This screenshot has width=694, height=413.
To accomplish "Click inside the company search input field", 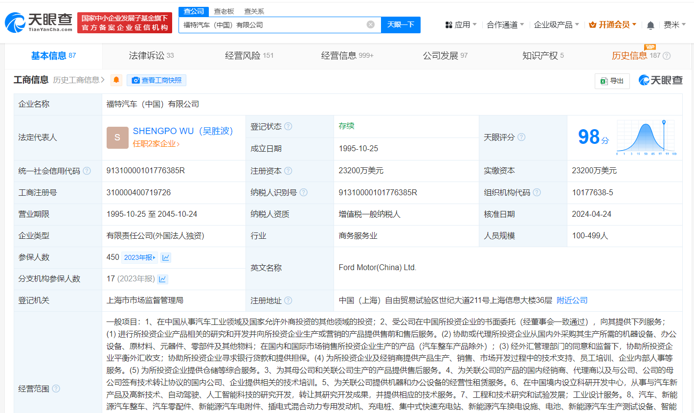I will [x=274, y=24].
